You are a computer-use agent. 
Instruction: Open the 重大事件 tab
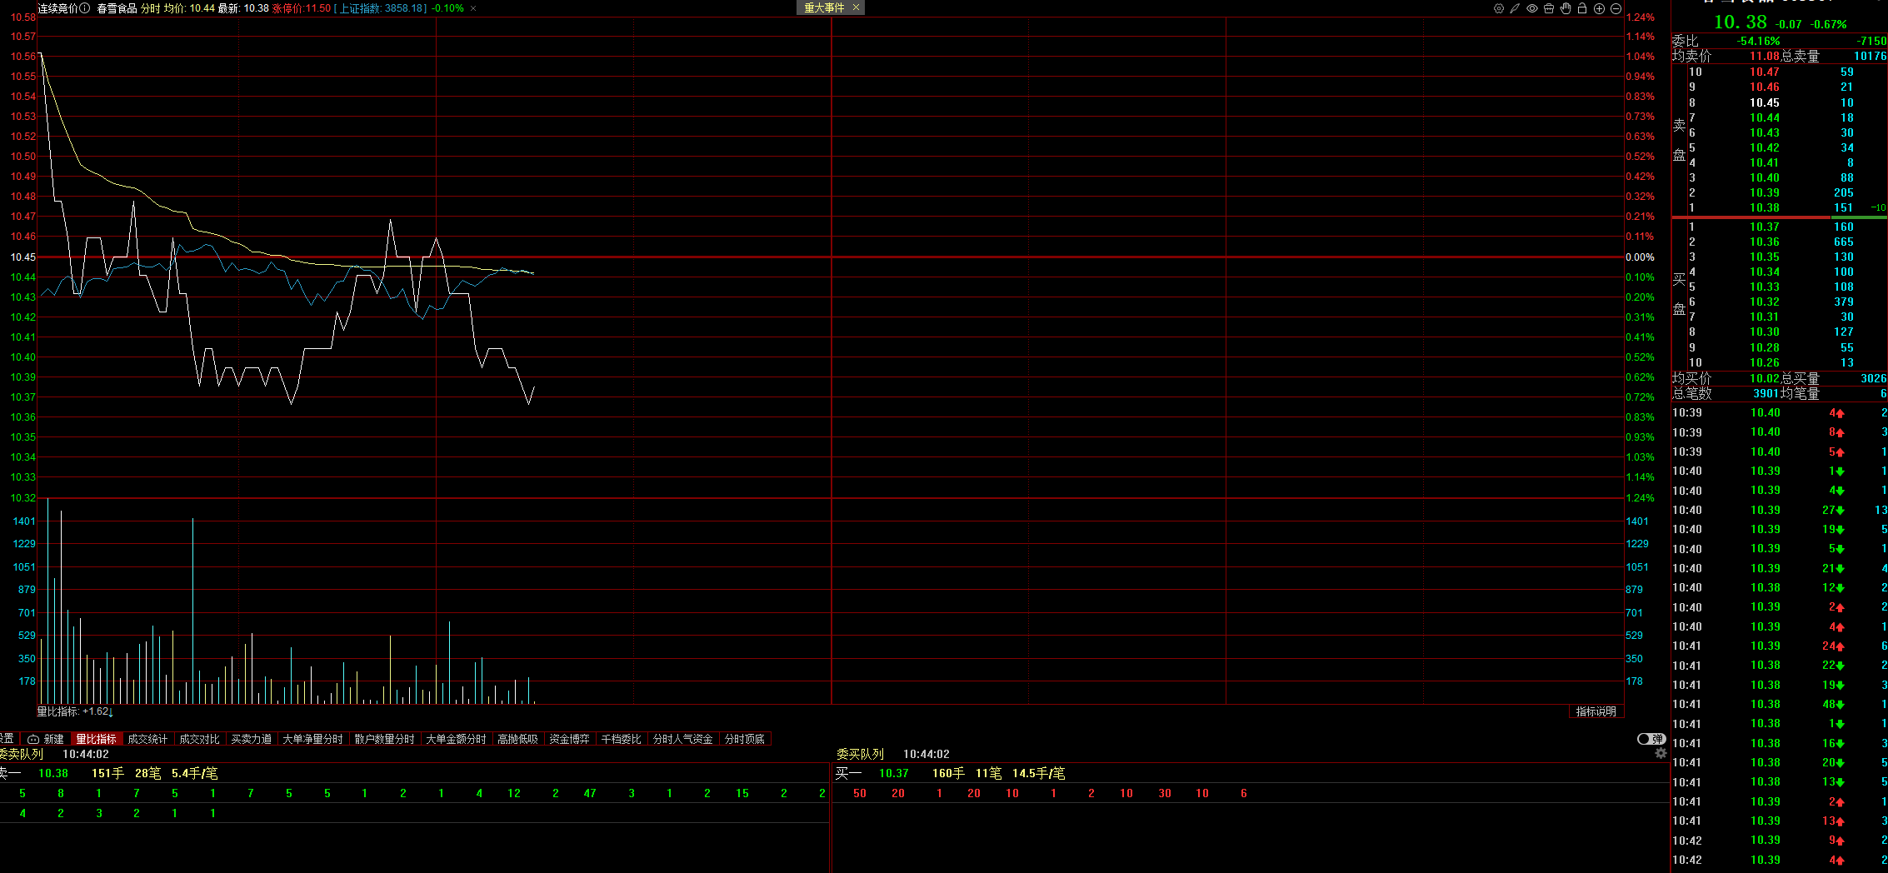(824, 7)
